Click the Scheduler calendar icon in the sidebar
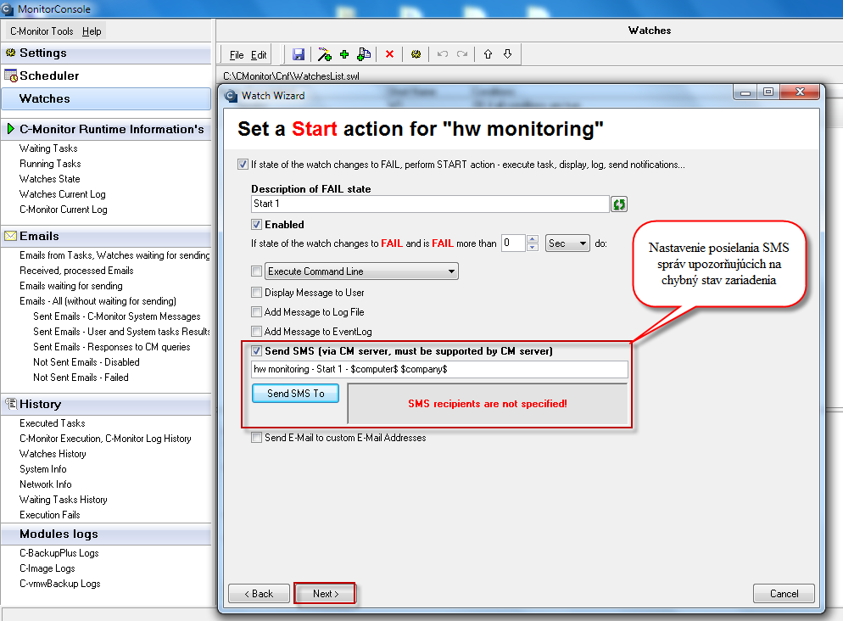This screenshot has height=621, width=843. [11, 76]
